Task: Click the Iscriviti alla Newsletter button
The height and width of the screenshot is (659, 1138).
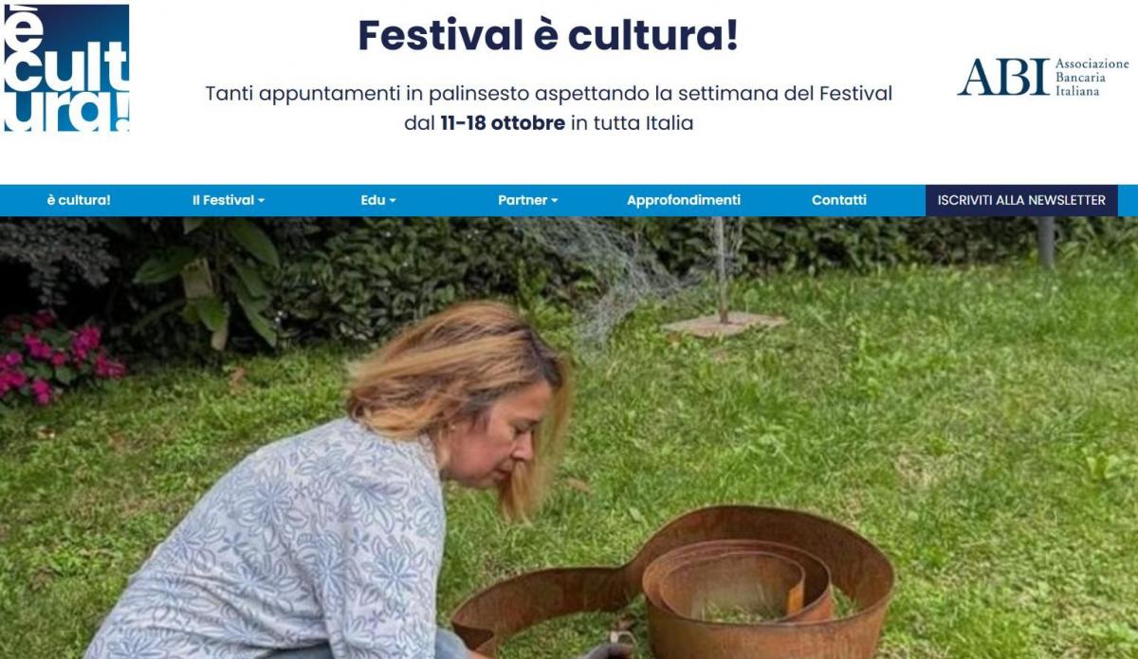Action: coord(1021,200)
